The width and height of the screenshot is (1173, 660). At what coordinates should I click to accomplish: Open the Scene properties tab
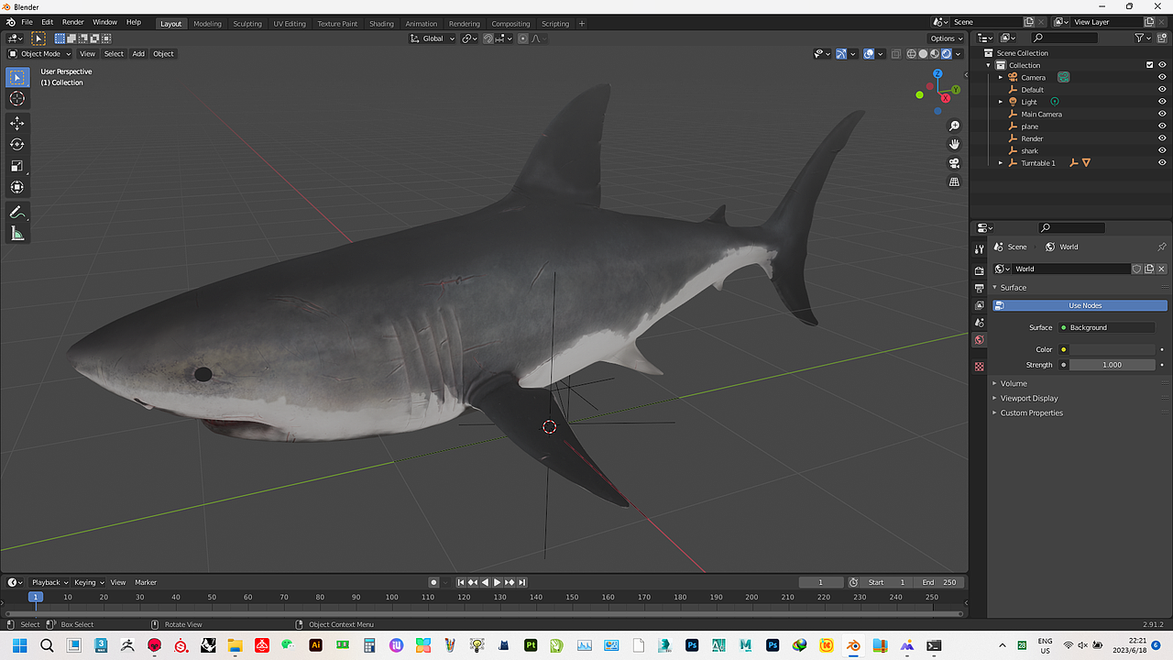coord(979,323)
